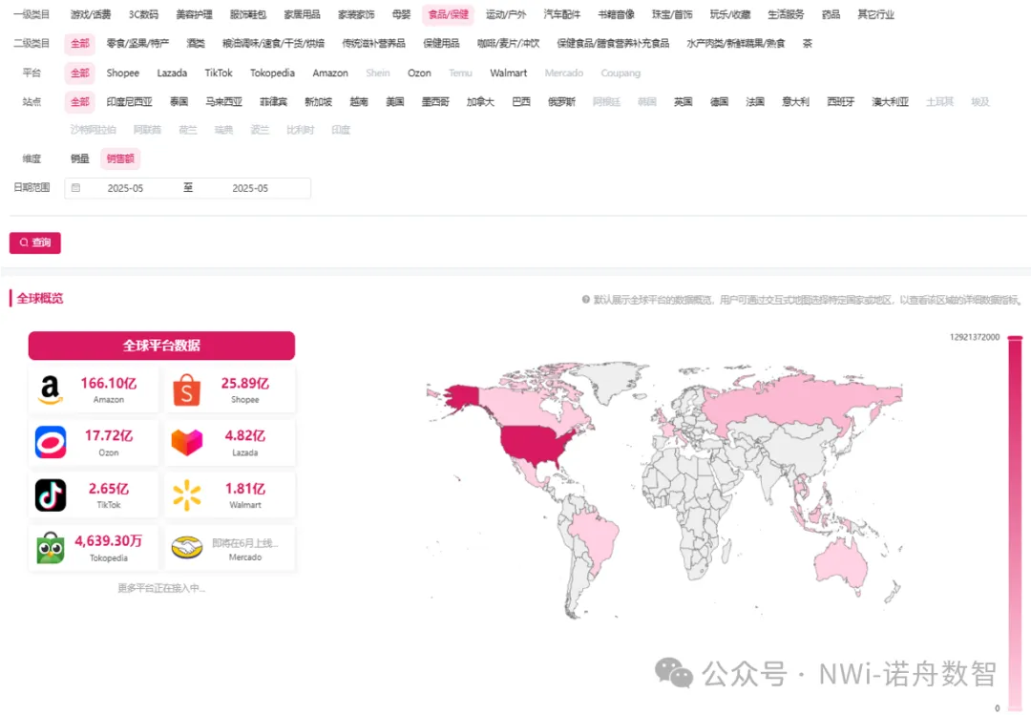Switch to 美容护理 primary category
This screenshot has height=715, width=1031.
tap(194, 14)
